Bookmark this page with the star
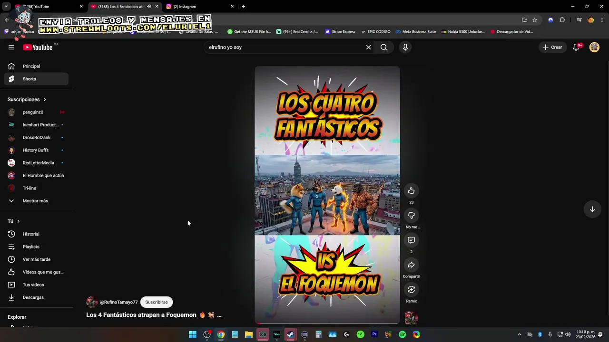 (535, 20)
